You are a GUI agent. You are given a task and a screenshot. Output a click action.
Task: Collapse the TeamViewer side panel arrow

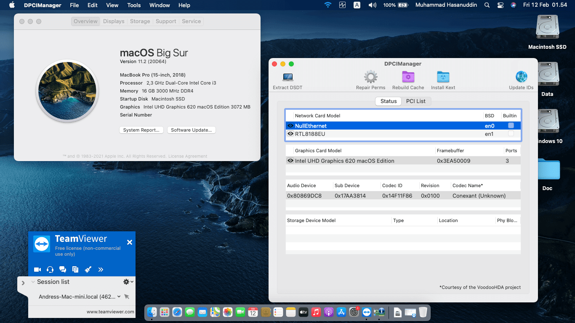click(x=23, y=283)
